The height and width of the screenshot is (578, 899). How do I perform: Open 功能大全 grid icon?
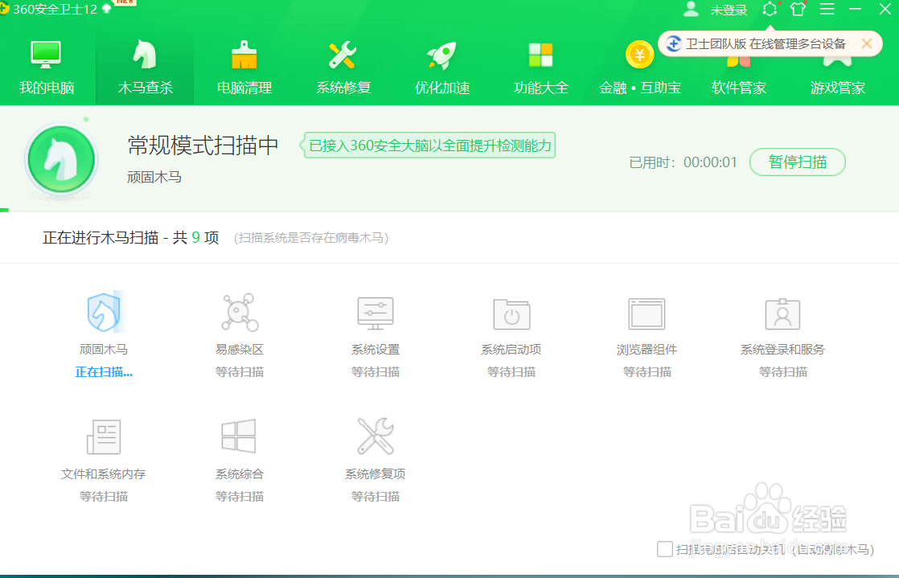click(540, 55)
